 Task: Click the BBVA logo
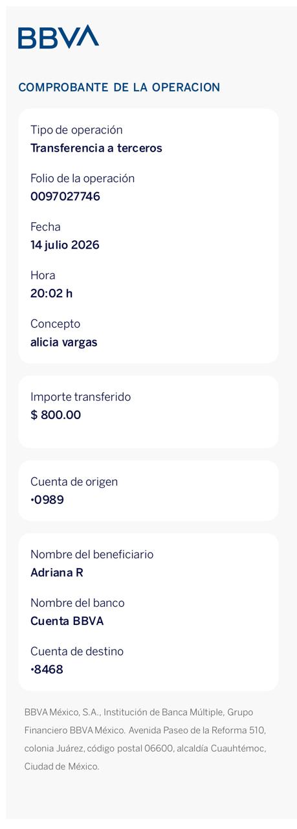(x=58, y=37)
